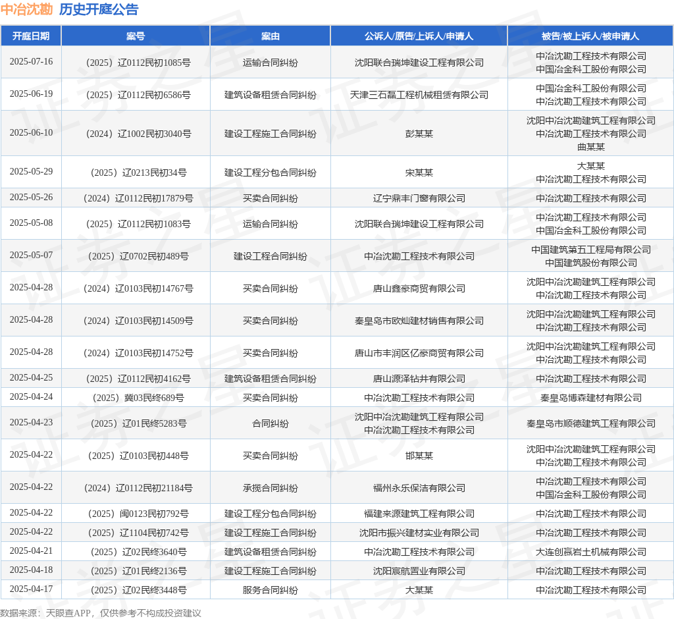Click the 数据来源 footer note
This screenshot has width=674, height=619.
pyautogui.click(x=101, y=613)
